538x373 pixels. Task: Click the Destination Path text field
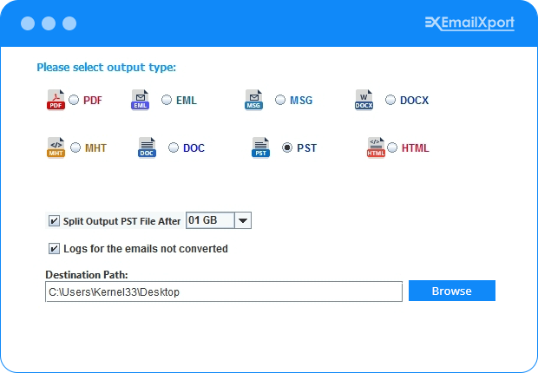click(x=224, y=292)
